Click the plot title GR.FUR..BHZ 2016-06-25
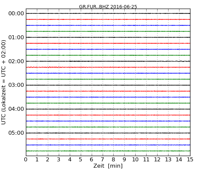 point(108,7)
